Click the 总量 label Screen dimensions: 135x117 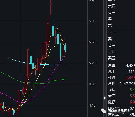click(112, 66)
